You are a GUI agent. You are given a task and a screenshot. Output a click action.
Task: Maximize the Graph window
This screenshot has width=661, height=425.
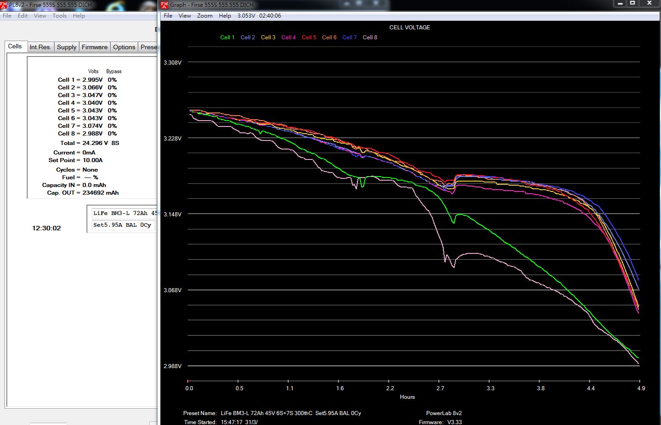632,3
